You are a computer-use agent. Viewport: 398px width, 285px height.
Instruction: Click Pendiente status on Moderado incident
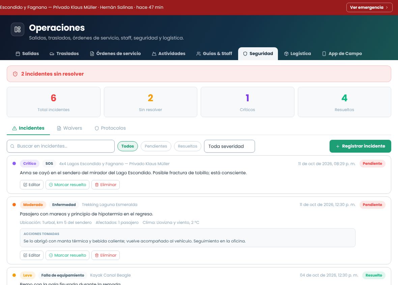click(372, 205)
